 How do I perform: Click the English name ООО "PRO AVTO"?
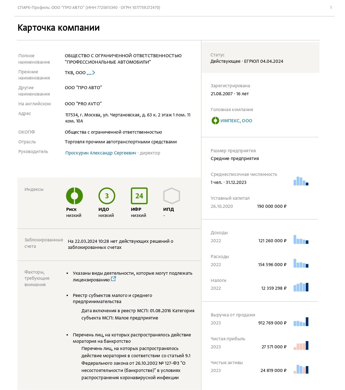83,104
